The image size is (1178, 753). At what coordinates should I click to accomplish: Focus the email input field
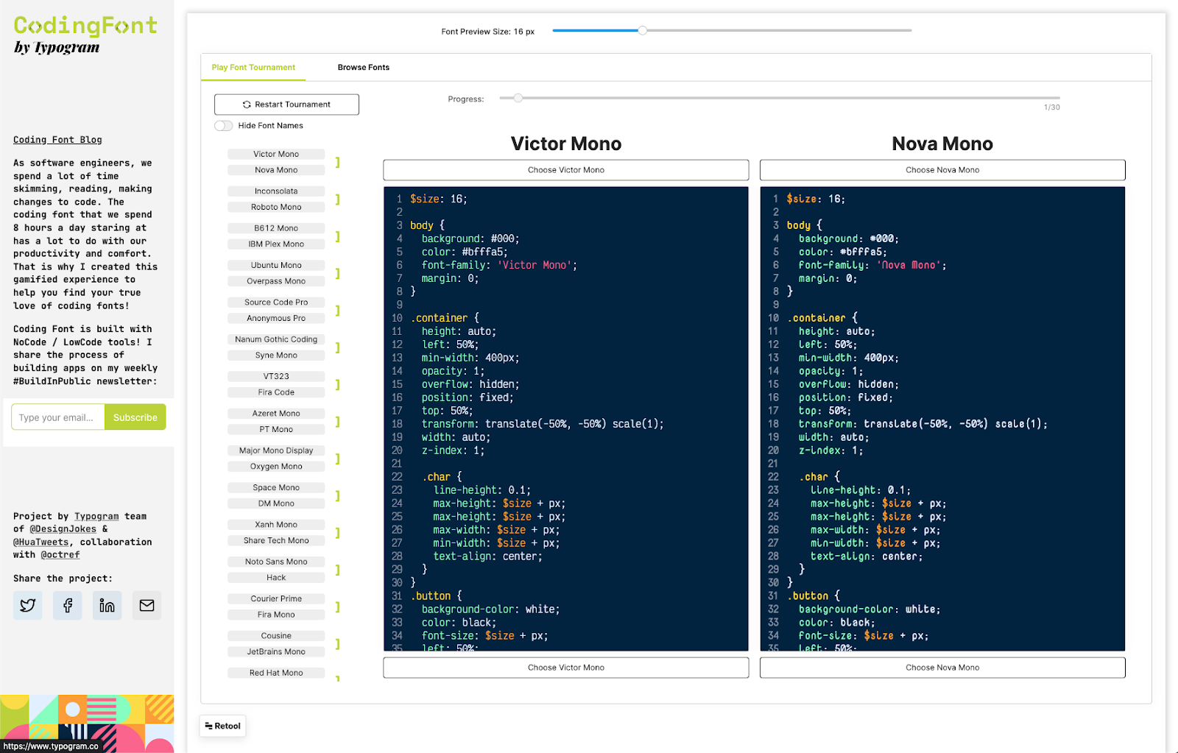click(57, 417)
